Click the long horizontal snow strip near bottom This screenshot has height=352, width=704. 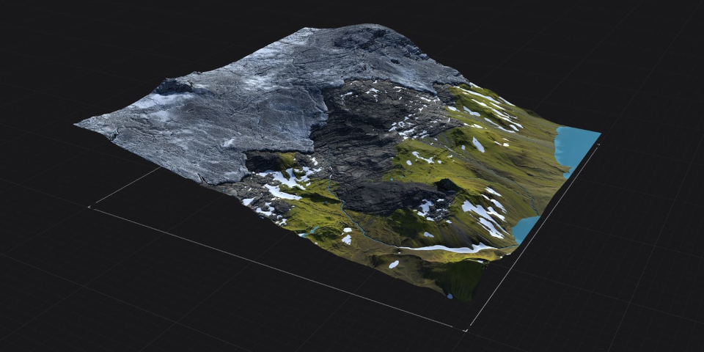(447, 249)
